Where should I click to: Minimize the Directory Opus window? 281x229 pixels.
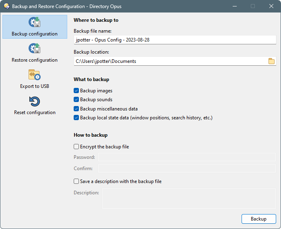tap(235, 6)
